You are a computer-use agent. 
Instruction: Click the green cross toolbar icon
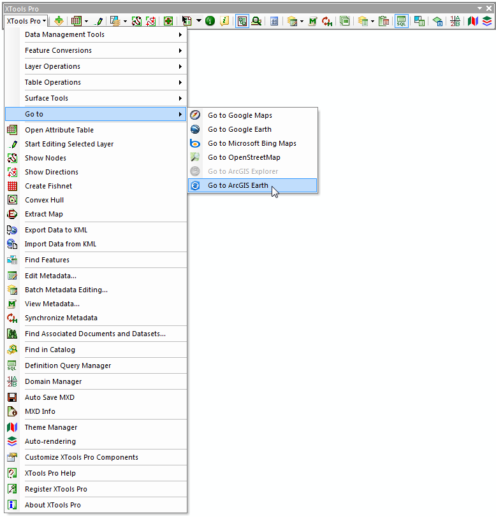click(168, 22)
